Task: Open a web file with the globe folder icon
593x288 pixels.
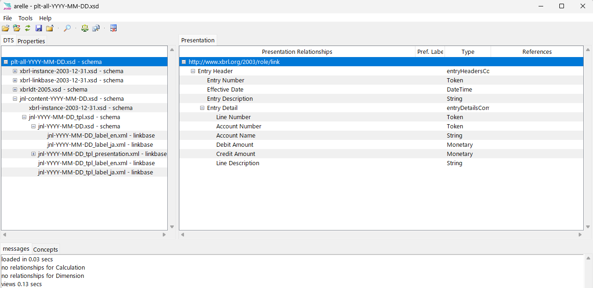Action: click(17, 28)
